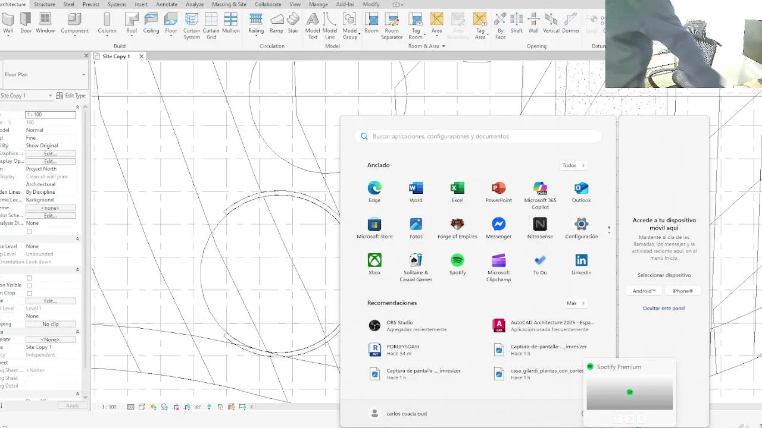Click the view scale field 1 : 100
The height and width of the screenshot is (428, 762).
coord(51,115)
